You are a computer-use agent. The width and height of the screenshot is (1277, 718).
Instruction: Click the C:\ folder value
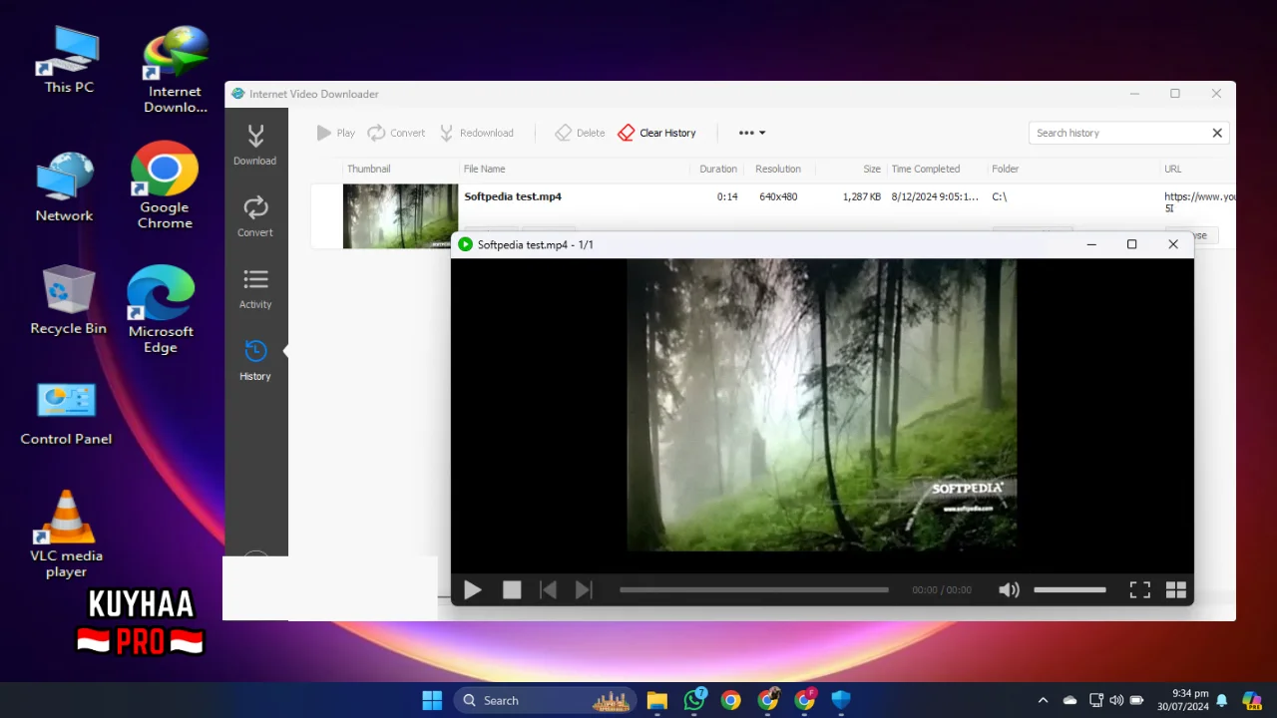pos(1000,196)
